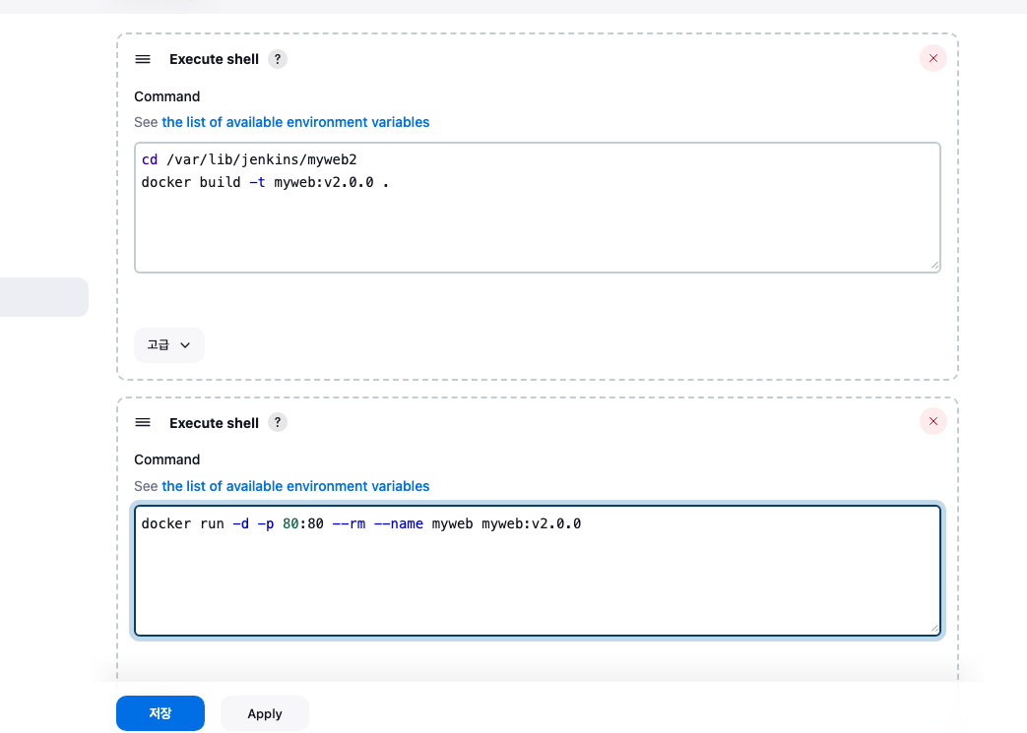Grab the drag handle of the docker run step

point(143,423)
